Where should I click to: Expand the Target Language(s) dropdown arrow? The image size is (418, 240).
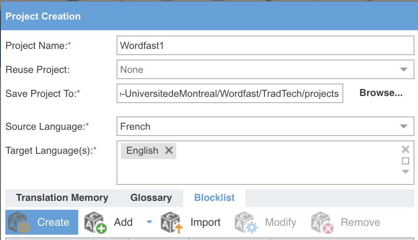(x=406, y=172)
